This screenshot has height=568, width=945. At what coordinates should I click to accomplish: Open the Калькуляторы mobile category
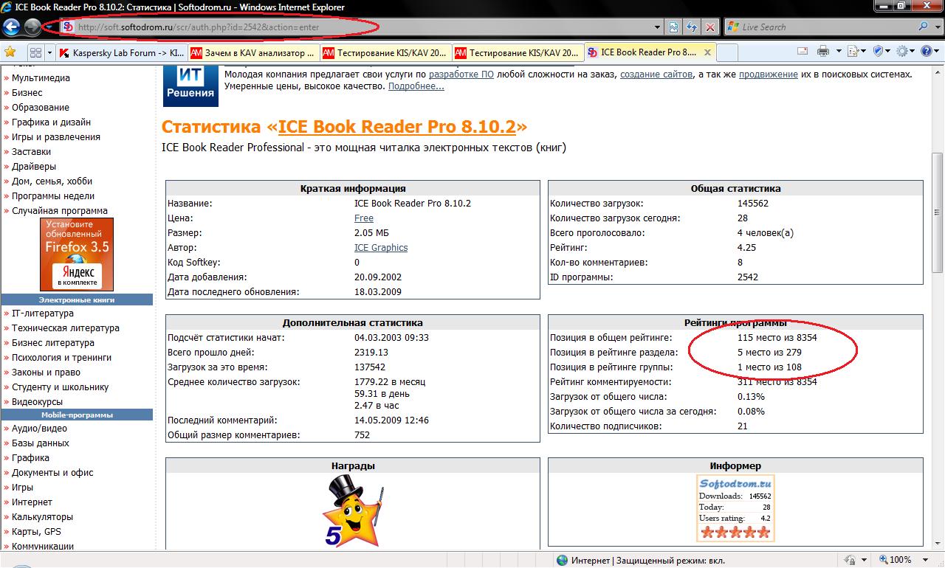click(42, 517)
